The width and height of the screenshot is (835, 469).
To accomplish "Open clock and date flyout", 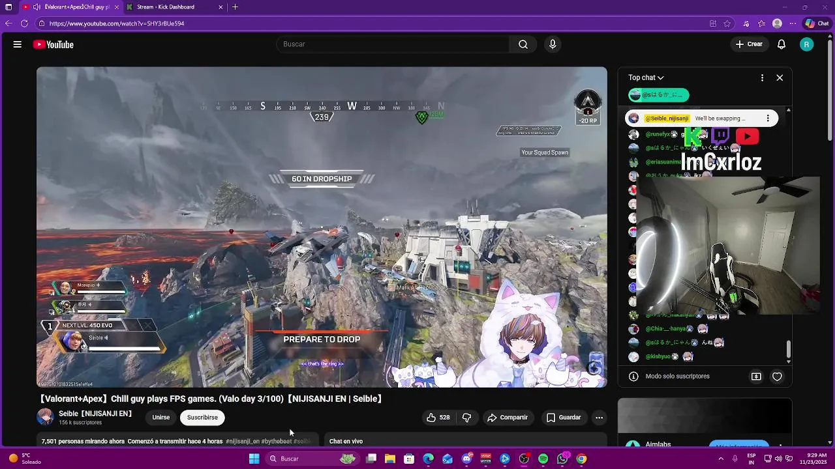I will coord(817,459).
